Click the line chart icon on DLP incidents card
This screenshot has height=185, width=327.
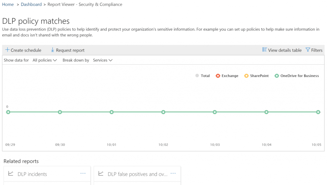tap(11, 174)
